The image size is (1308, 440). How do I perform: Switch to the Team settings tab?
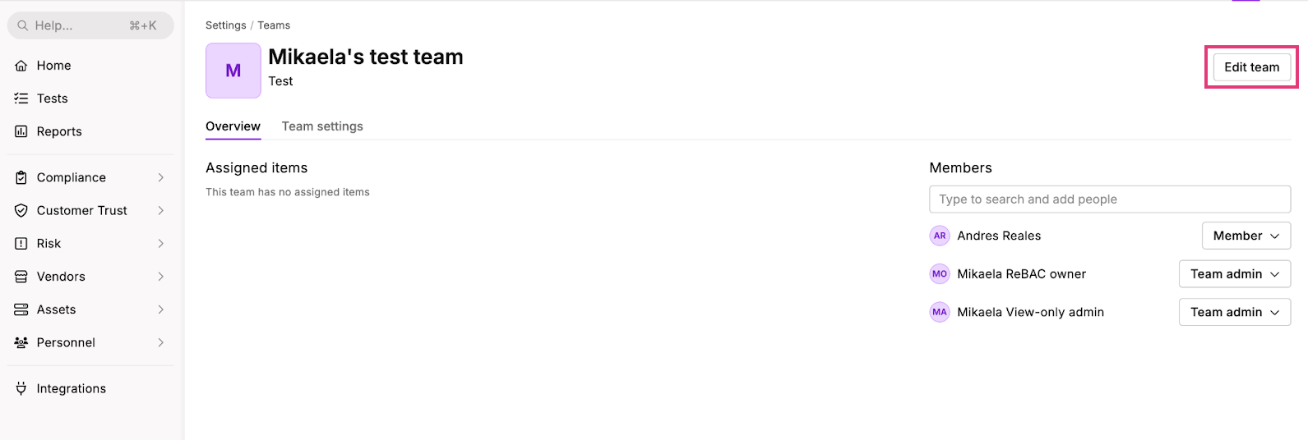point(322,126)
